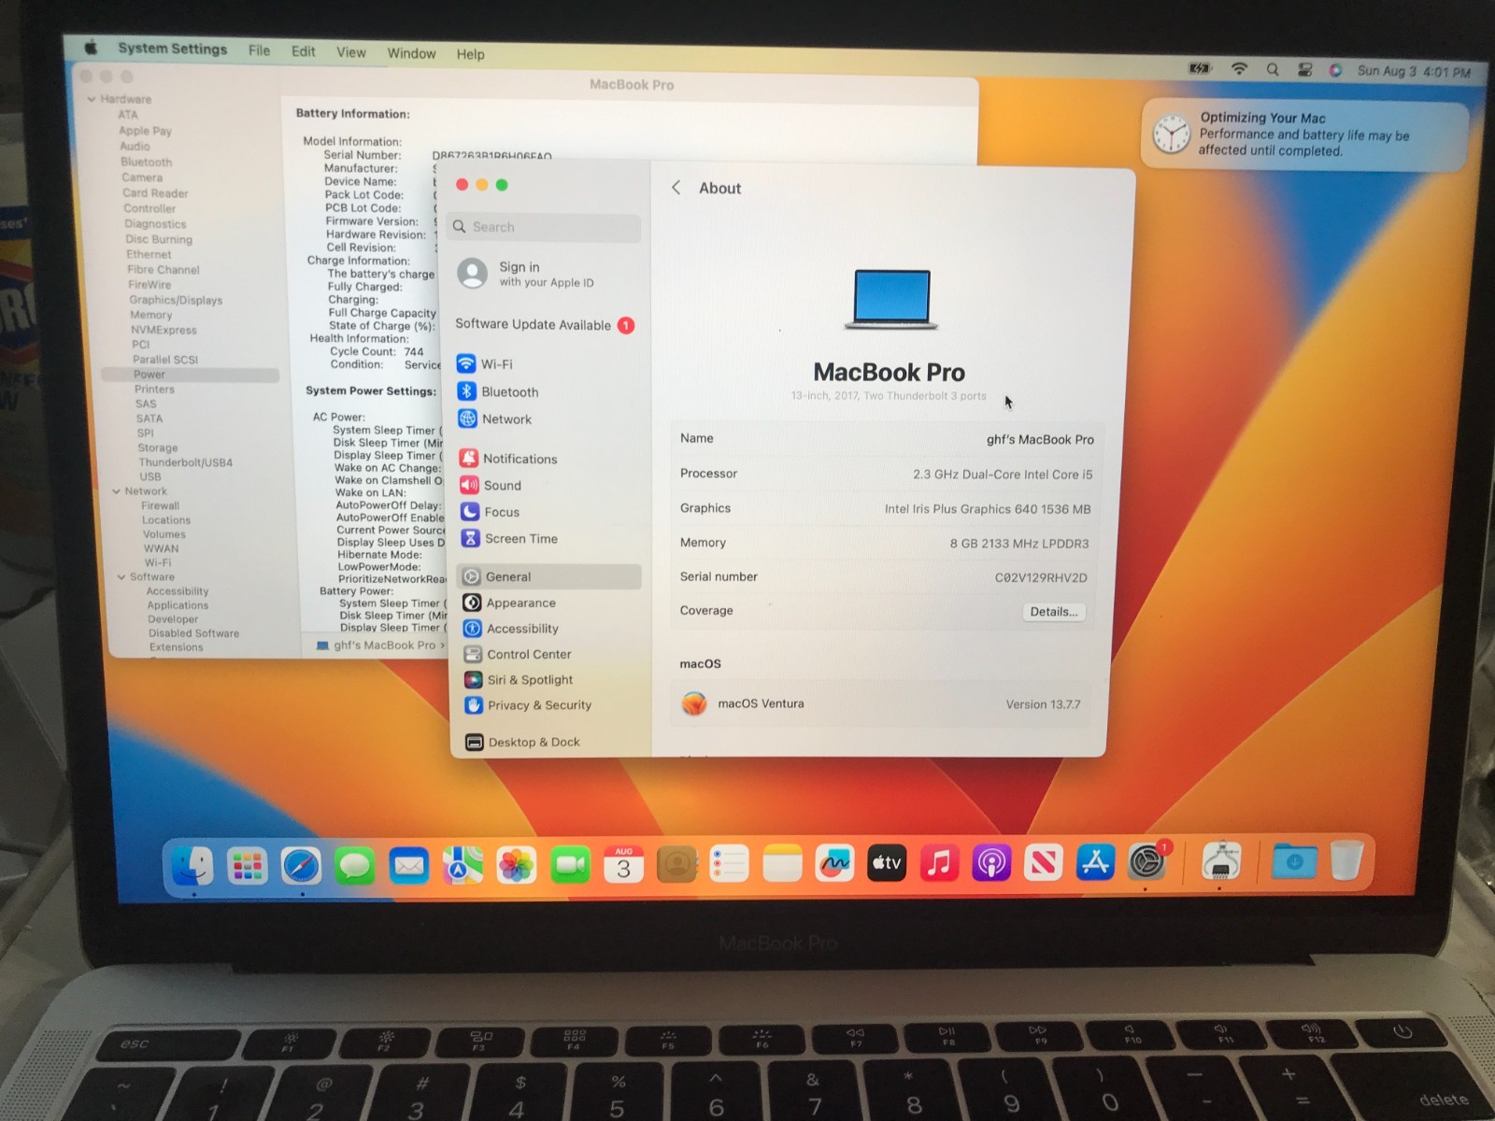Open Sound settings from the sidebar
Image resolution: width=1495 pixels, height=1121 pixels.
coord(502,485)
